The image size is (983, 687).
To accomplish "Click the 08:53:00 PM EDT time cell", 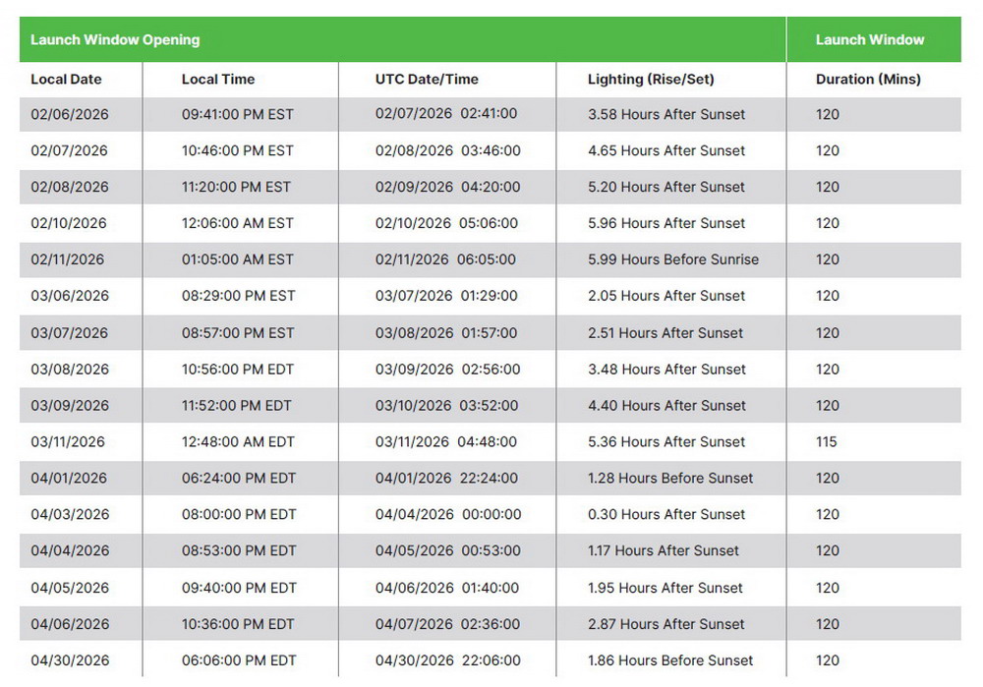I will [x=239, y=551].
